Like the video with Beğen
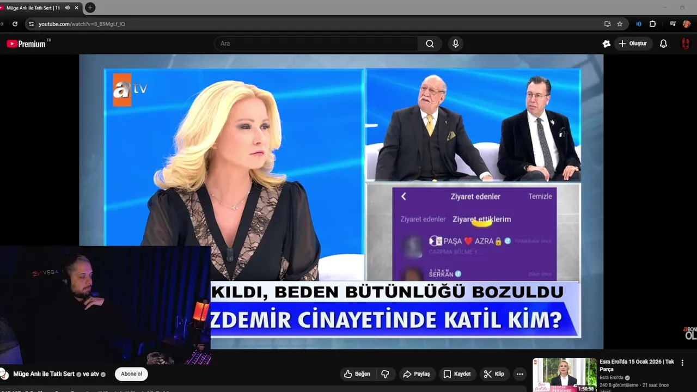This screenshot has height=392, width=697. (357, 374)
